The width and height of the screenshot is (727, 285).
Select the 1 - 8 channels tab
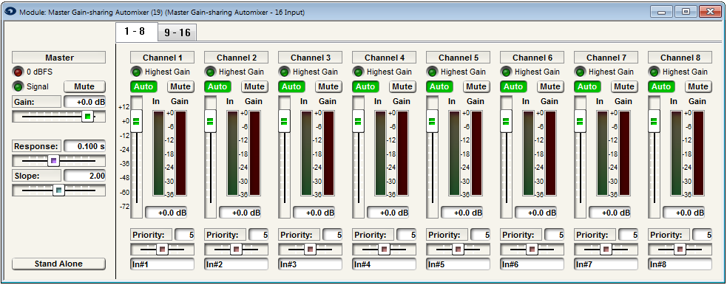coord(135,32)
